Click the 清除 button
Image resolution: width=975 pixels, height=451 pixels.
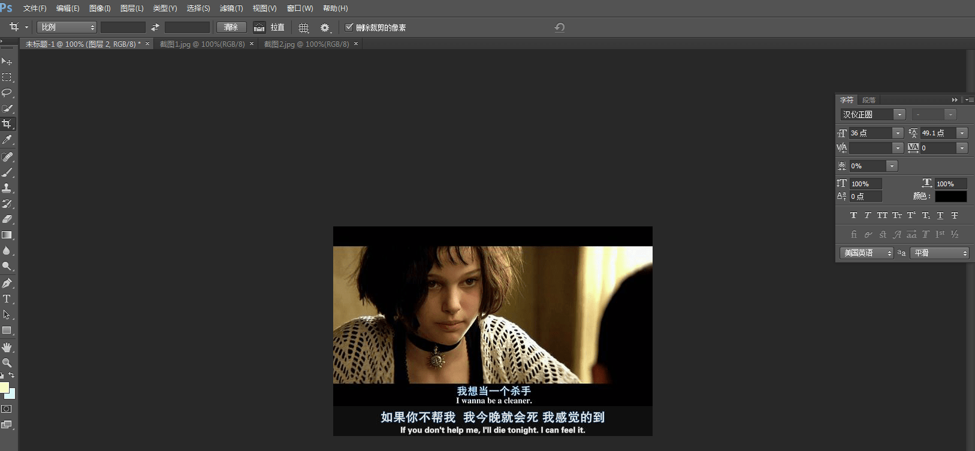[x=231, y=28]
